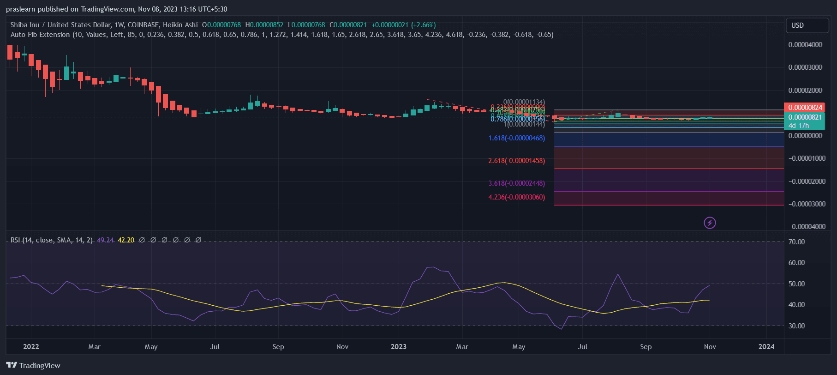Click the first ∅ symbol in RSI legend
This screenshot has height=375, width=837.
pos(142,240)
